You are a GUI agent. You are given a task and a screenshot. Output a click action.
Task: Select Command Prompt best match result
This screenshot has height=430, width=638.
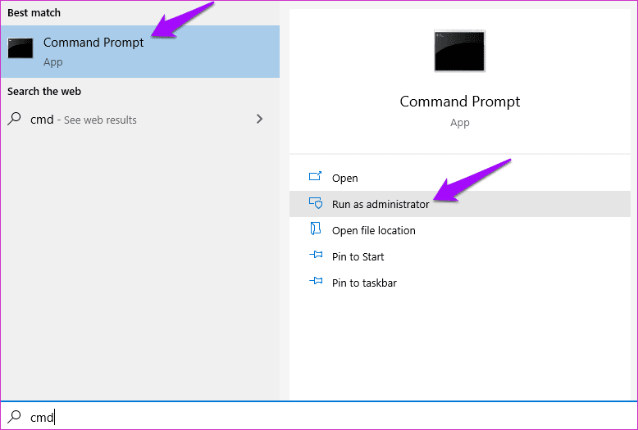tap(140, 52)
